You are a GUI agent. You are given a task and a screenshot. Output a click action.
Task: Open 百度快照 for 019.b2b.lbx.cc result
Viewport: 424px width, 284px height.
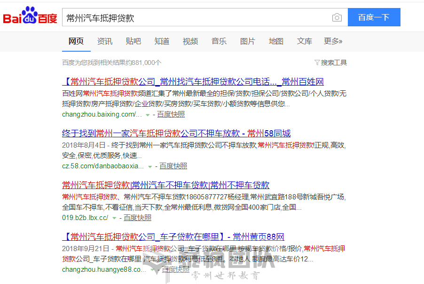click(x=137, y=218)
